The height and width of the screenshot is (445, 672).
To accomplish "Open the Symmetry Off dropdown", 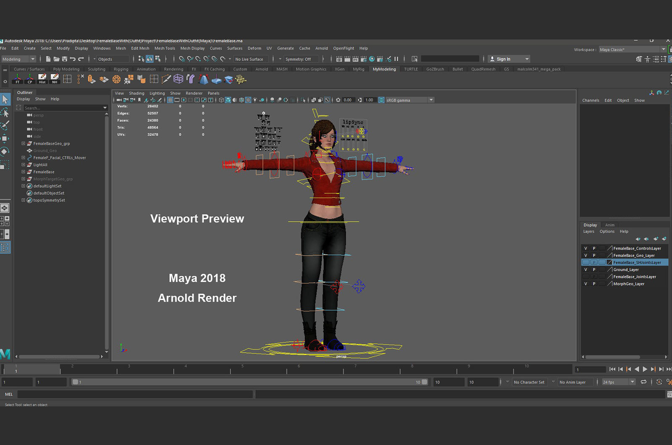I will (x=301, y=59).
